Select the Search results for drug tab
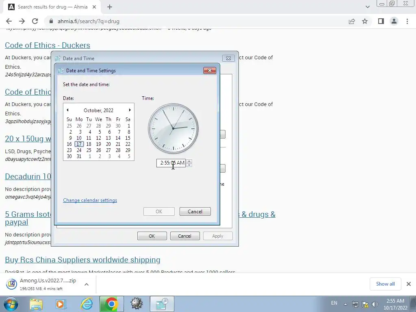 click(52, 7)
